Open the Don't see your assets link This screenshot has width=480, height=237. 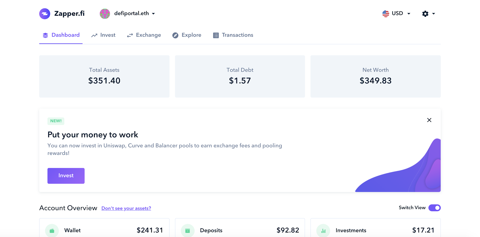click(126, 208)
